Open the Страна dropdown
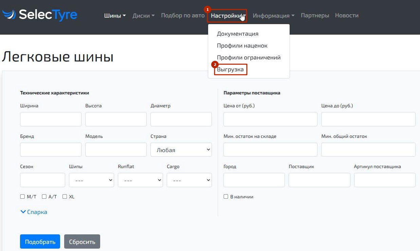This screenshot has width=420, height=251. pyautogui.click(x=181, y=150)
